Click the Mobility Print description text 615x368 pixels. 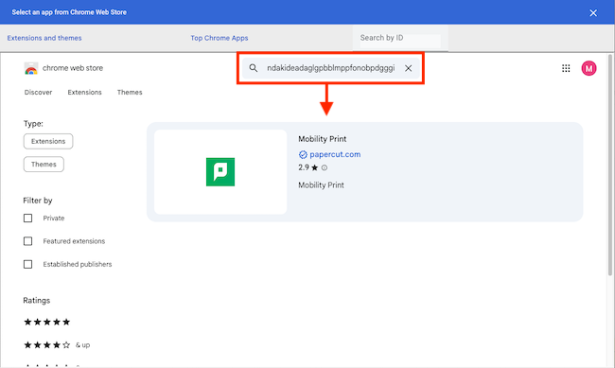click(x=321, y=185)
